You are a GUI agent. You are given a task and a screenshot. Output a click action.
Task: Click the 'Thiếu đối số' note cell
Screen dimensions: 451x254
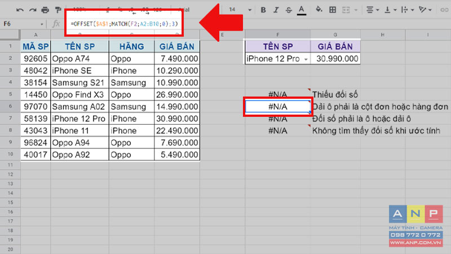pos(335,94)
